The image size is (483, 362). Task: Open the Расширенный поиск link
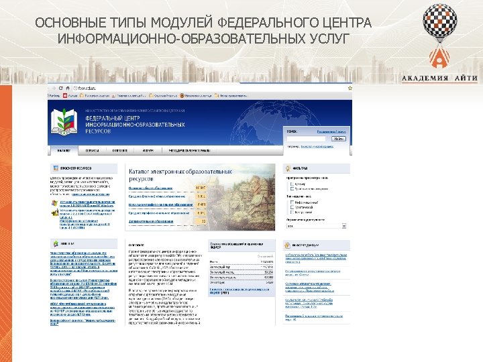pos(331,131)
